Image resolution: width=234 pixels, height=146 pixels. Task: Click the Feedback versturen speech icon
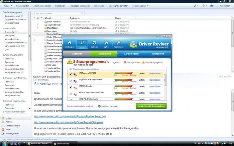[x=99, y=106]
